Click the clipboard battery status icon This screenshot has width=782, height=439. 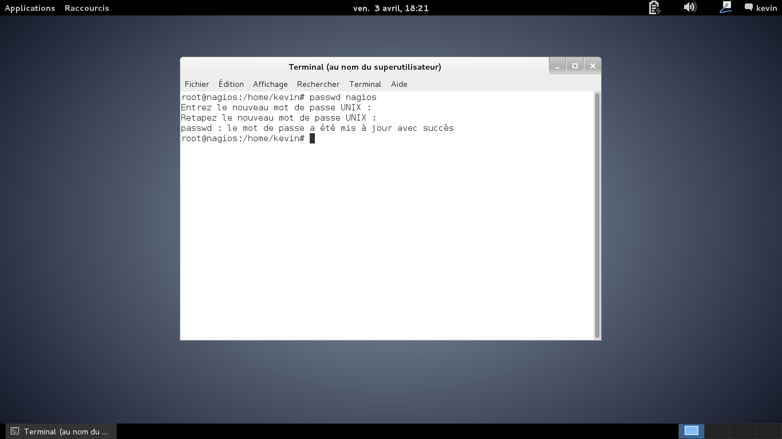point(654,7)
